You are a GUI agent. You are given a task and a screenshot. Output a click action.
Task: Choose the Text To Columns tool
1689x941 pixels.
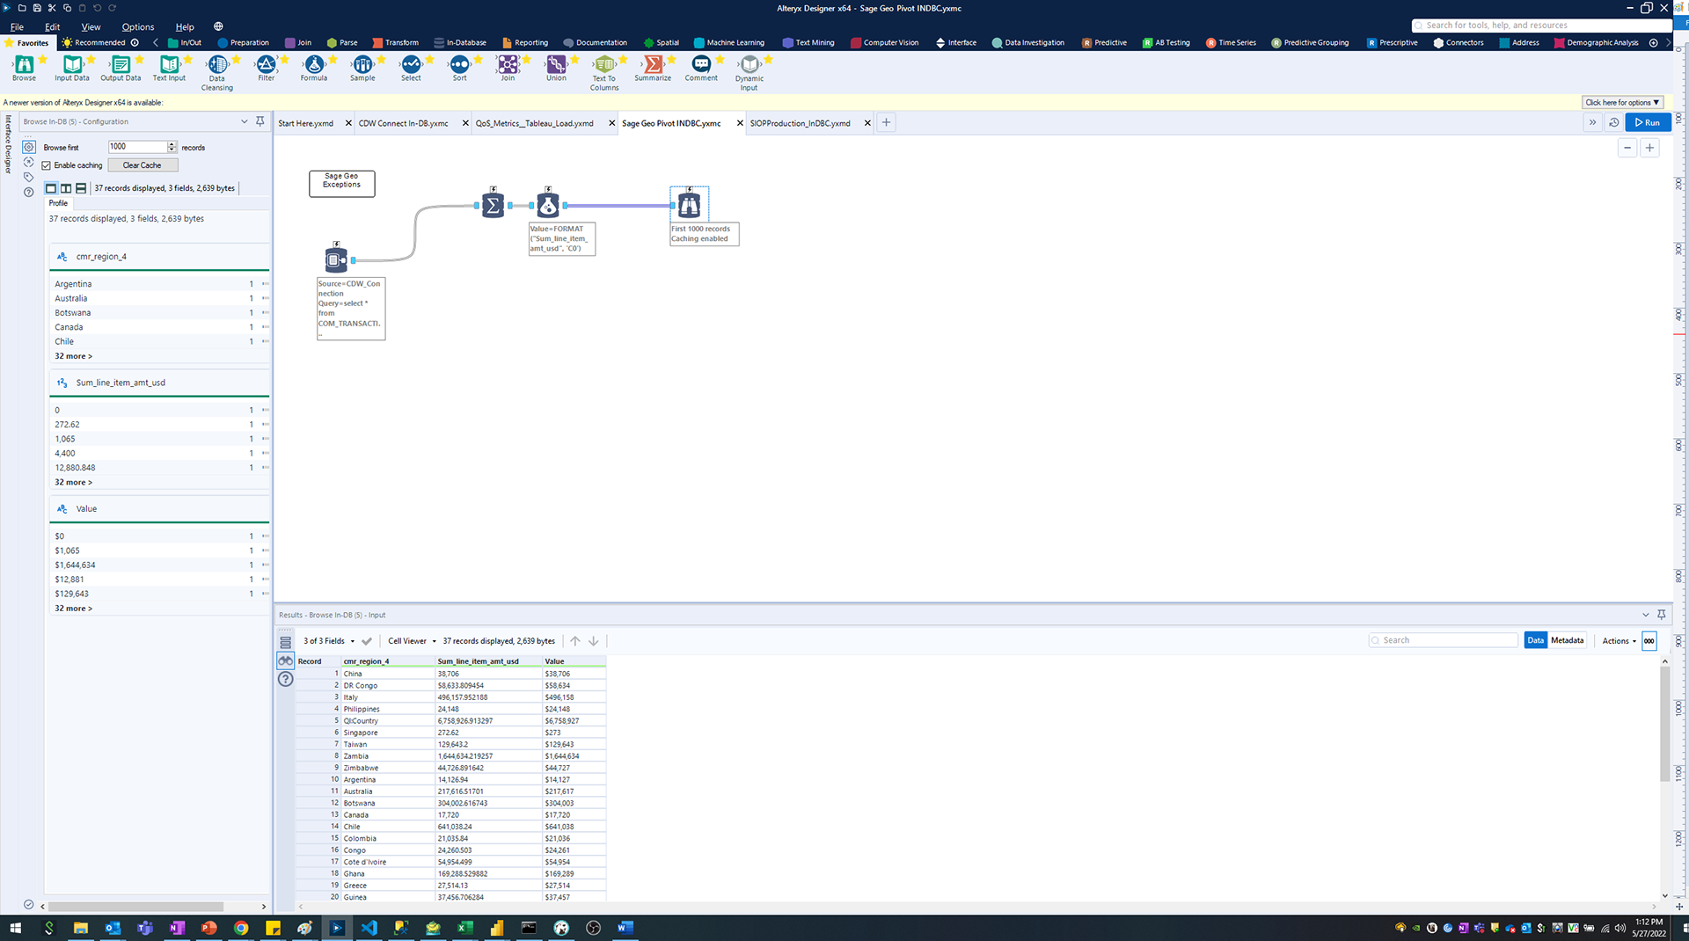pos(604,73)
